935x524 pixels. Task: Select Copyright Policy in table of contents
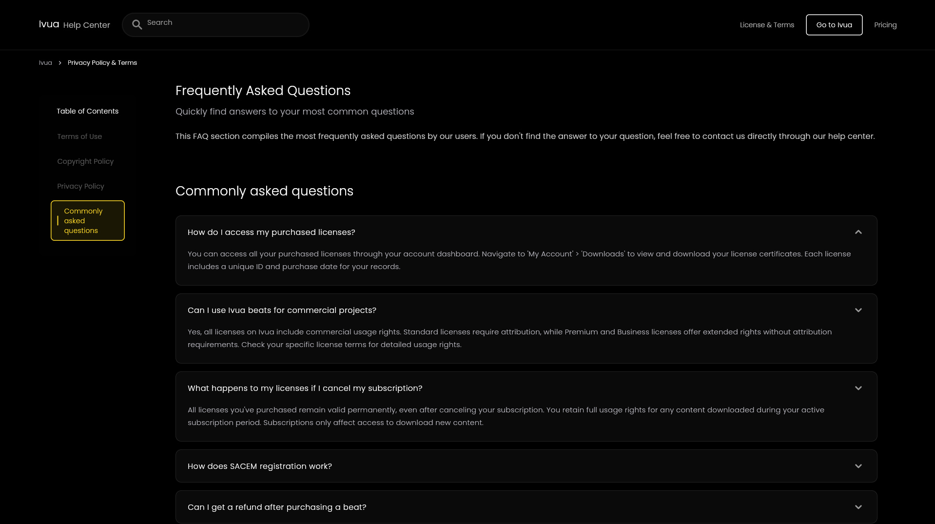point(85,161)
